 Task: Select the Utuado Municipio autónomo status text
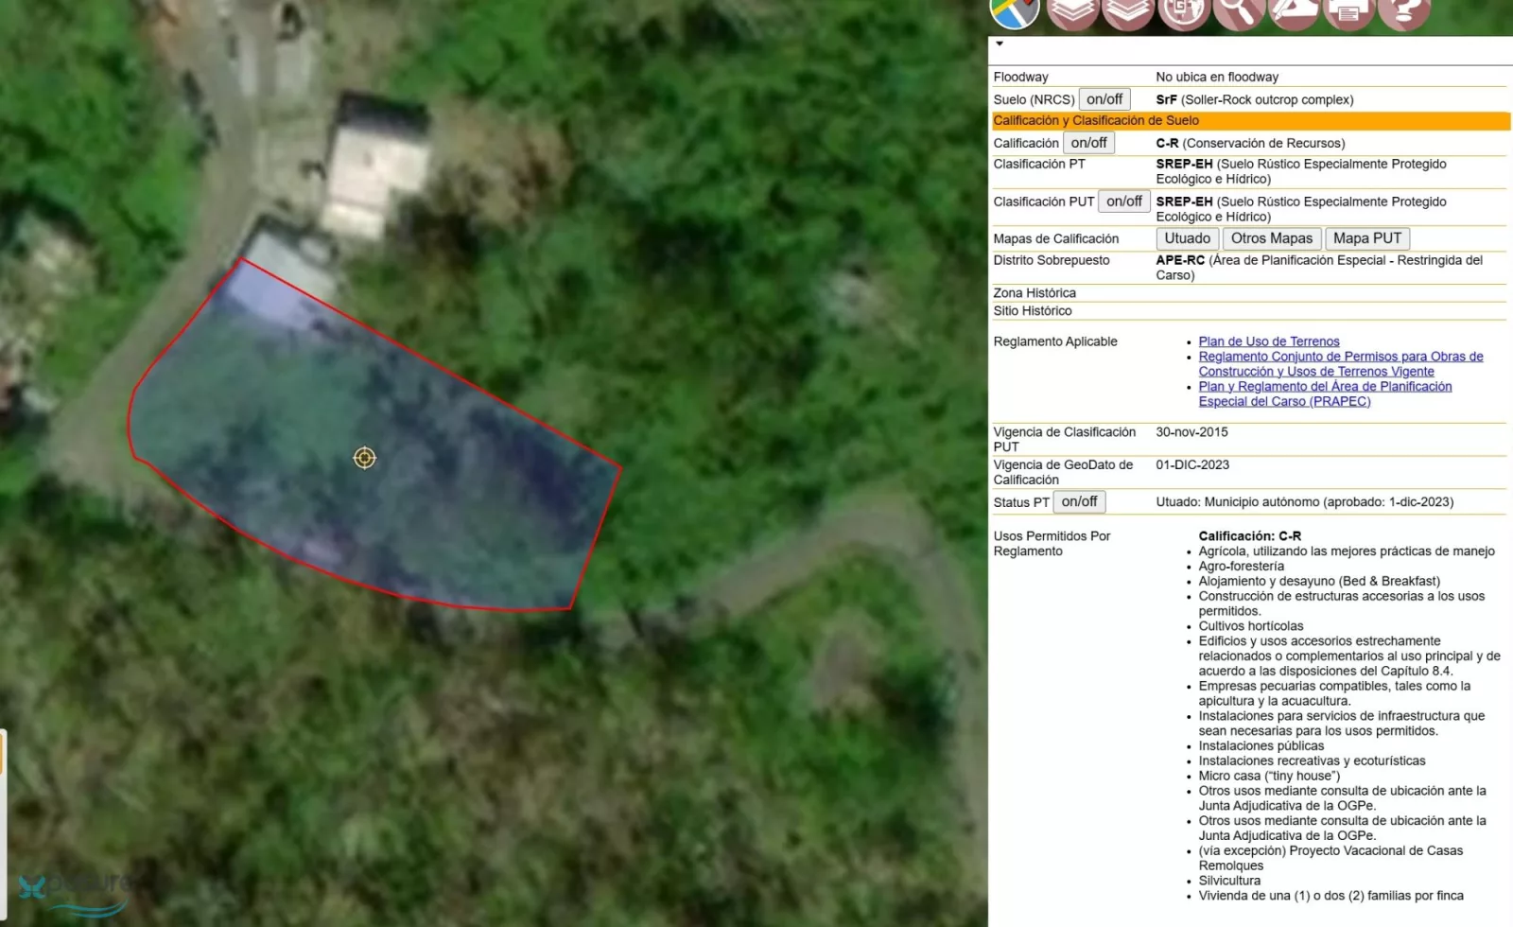(1305, 502)
